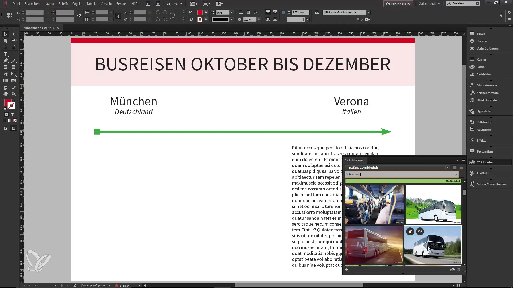Select the Direct Selection tool
The image size is (513, 288).
click(x=14, y=34)
